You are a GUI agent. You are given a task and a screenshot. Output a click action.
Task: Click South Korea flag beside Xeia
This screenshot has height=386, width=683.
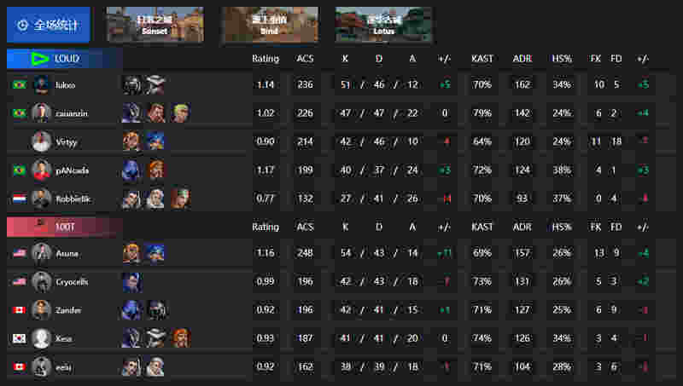pyautogui.click(x=19, y=338)
